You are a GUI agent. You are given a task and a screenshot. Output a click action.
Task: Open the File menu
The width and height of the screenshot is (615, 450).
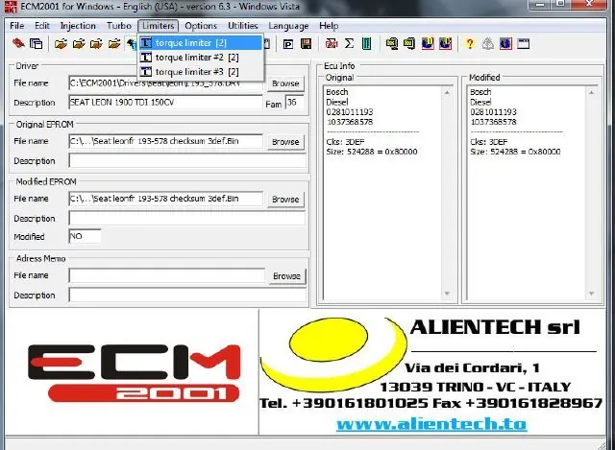(17, 26)
